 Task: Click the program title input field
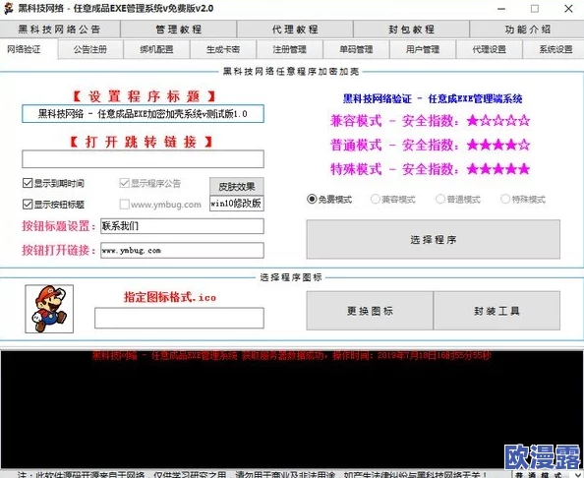pos(143,114)
